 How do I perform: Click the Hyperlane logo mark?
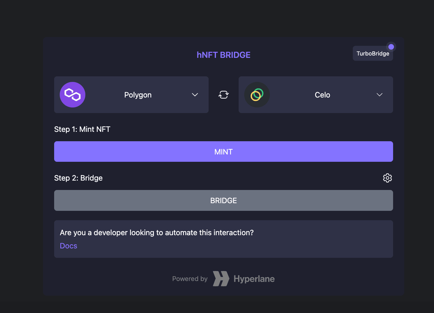click(221, 279)
